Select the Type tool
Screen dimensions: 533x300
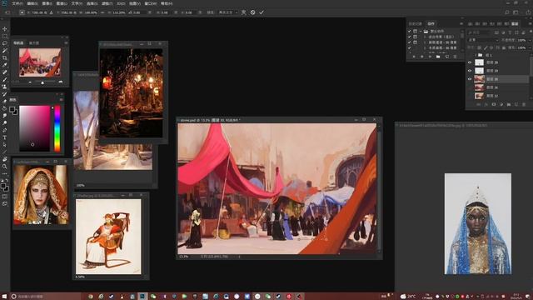point(5,137)
